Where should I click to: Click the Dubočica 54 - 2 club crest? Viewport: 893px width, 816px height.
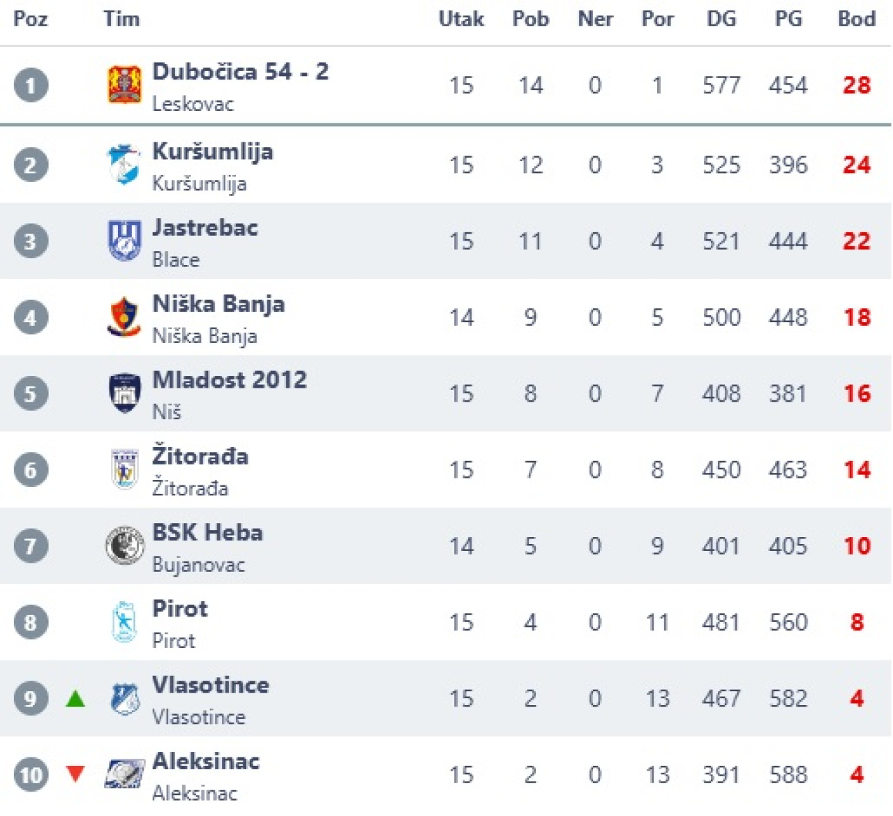124,85
